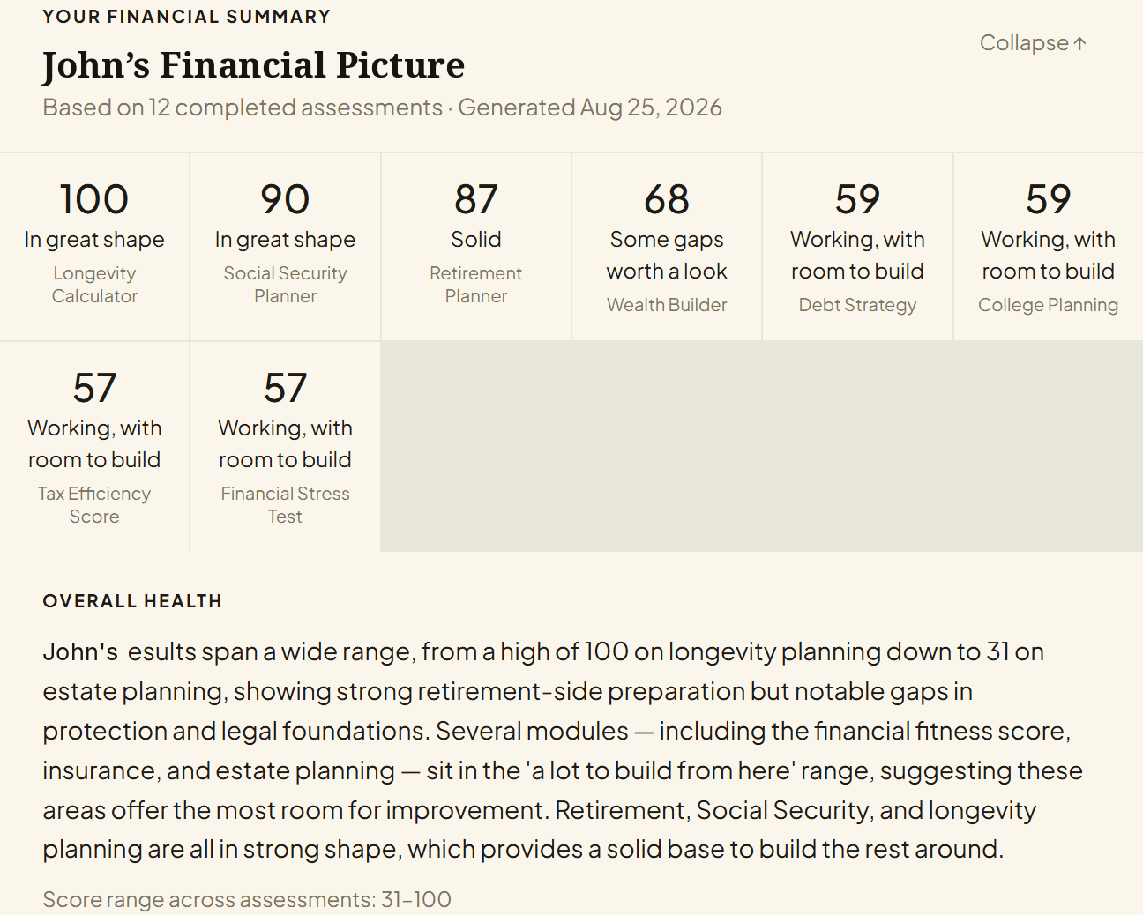Open the College Planning score card
This screenshot has width=1143, height=915.
pos(1049,247)
